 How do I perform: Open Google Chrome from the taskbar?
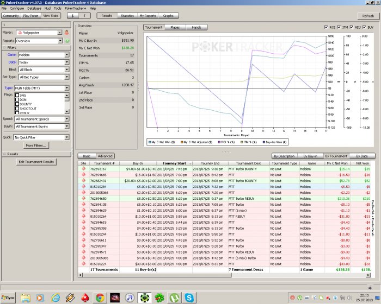[x=100, y=297]
